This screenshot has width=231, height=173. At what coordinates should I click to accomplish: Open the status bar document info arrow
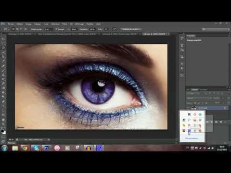pyautogui.click(x=49, y=140)
